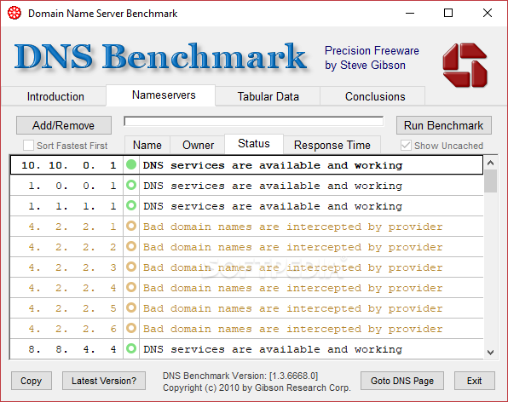Screen dimensions: 508x402
Task: Enable the Sort Fastest First checkbox
Action: tap(28, 146)
